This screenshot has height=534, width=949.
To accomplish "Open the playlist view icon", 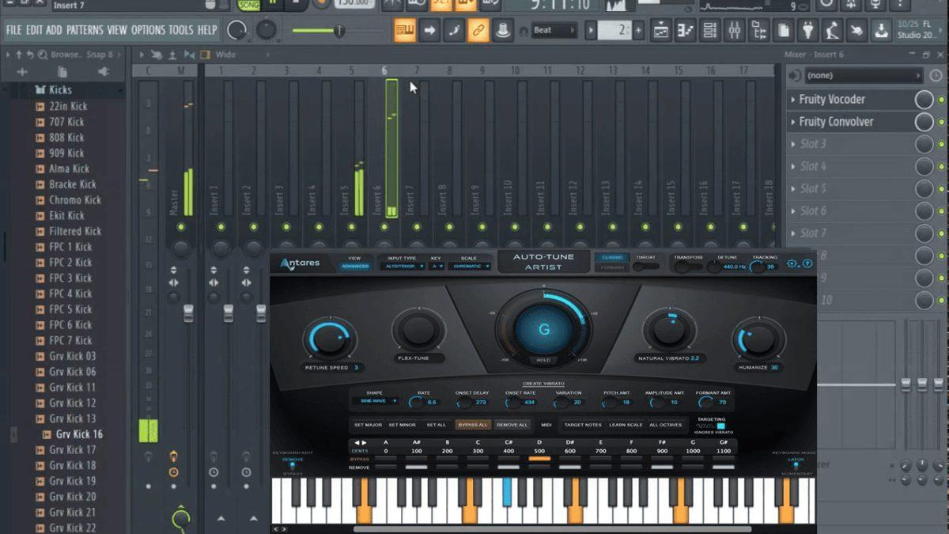I will (660, 31).
